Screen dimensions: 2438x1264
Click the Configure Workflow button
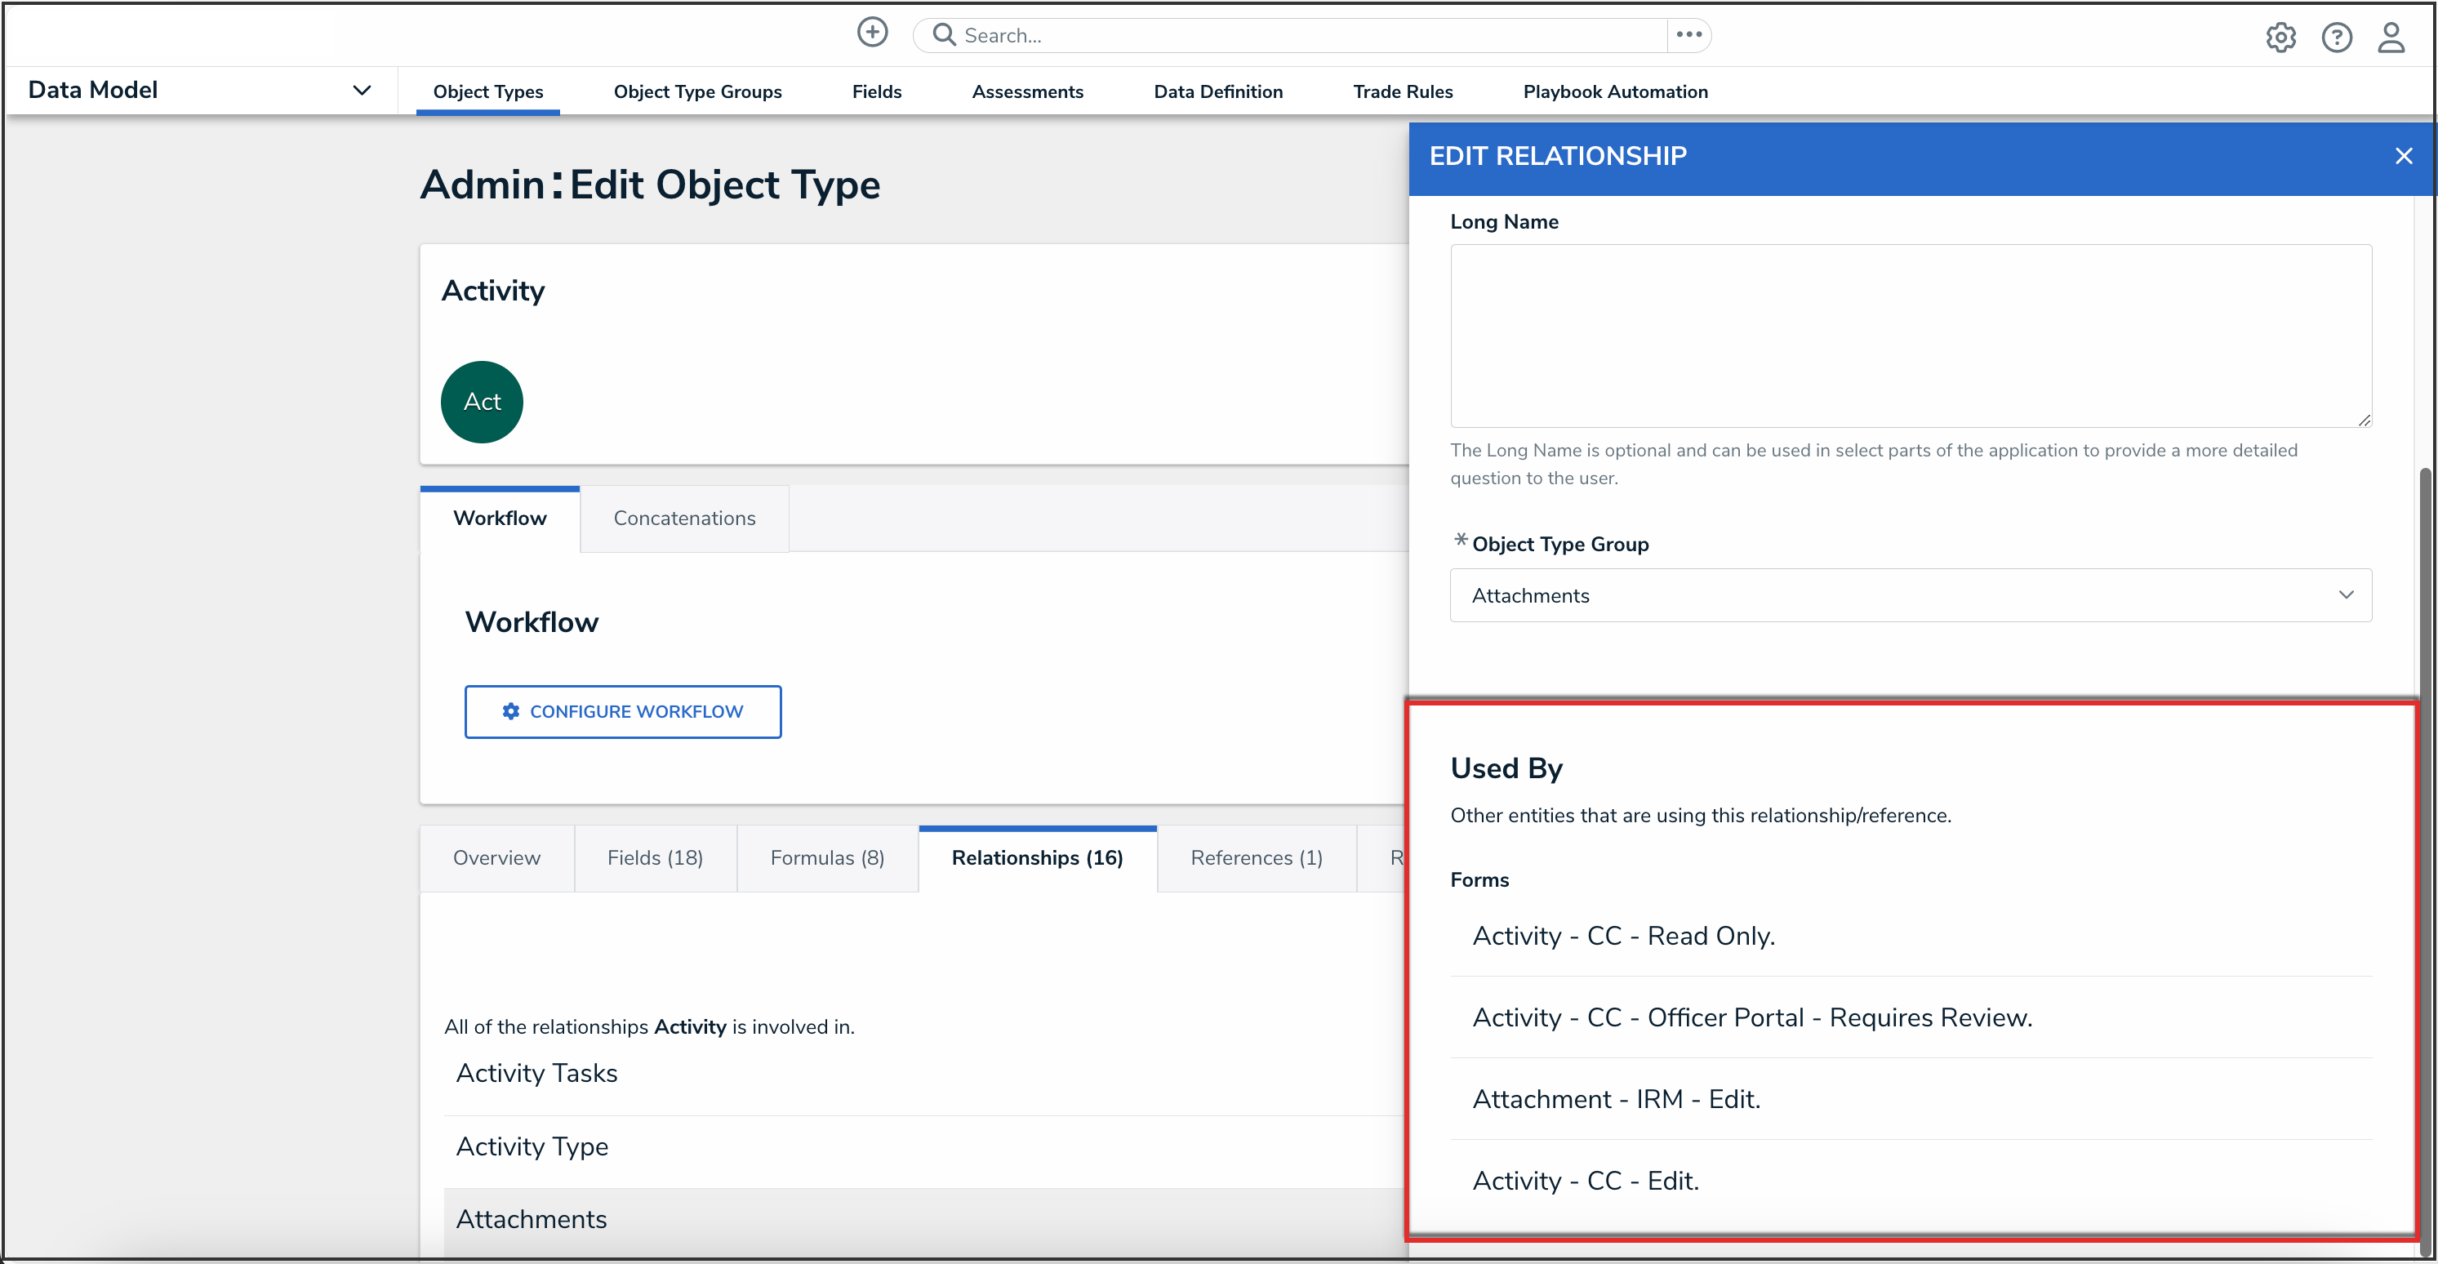click(x=623, y=711)
